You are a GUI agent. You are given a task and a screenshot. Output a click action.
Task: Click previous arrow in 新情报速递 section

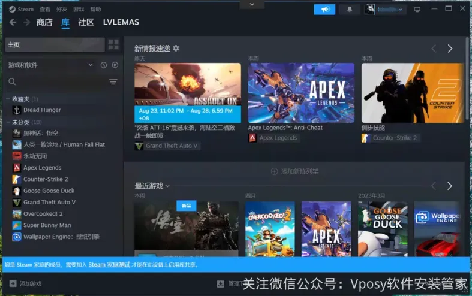coord(434,49)
